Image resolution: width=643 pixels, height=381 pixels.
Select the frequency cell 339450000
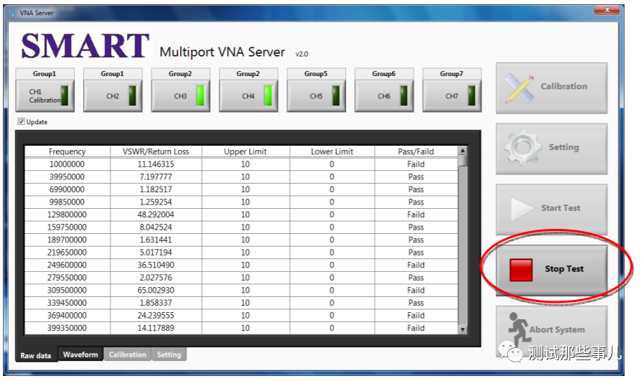point(67,303)
